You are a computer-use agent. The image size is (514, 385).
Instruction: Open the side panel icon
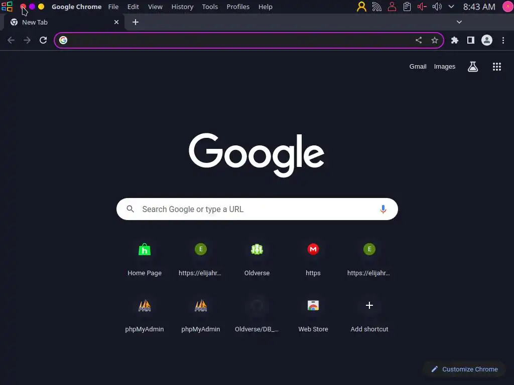click(x=471, y=40)
